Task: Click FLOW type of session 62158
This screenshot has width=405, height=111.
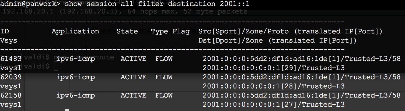Action: coord(164,95)
